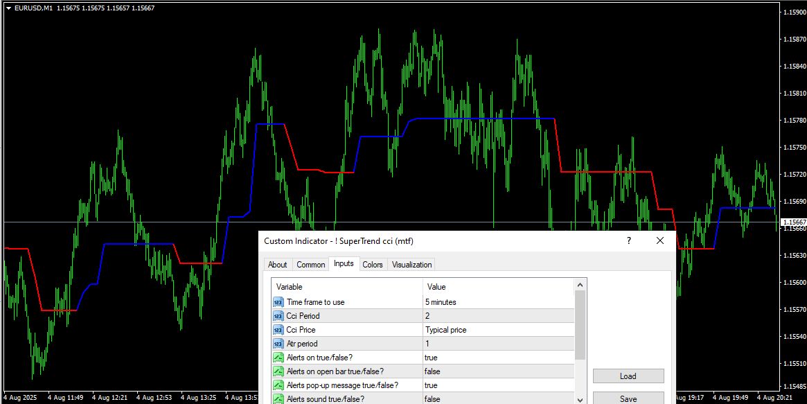The image size is (807, 404).
Task: Select 'Alerts pop-up message true/false?' variable name
Action: (342, 385)
